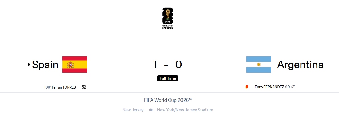Image resolution: width=339 pixels, height=116 pixels.
Task: Select goalscorer Ferran TORRES
Action: coord(64,87)
